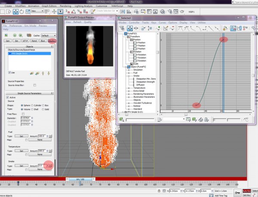Click the Mirror tool icon
The image size is (258, 197).
point(123,12)
